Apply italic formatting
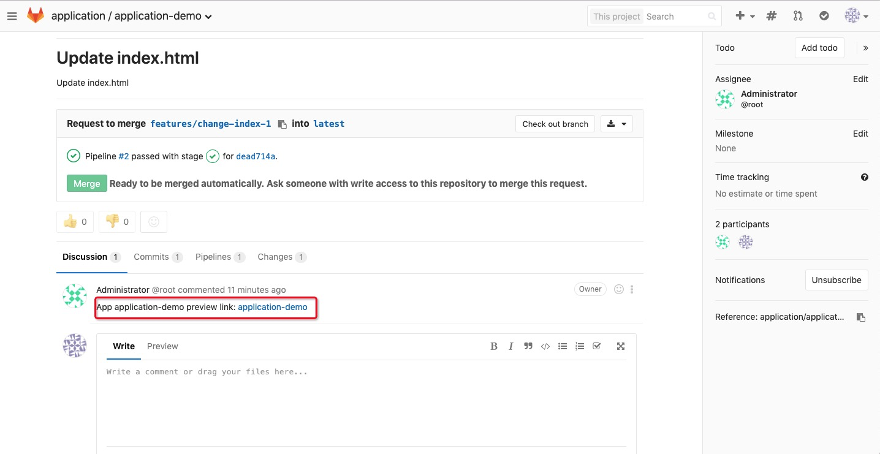The width and height of the screenshot is (880, 454). point(510,346)
